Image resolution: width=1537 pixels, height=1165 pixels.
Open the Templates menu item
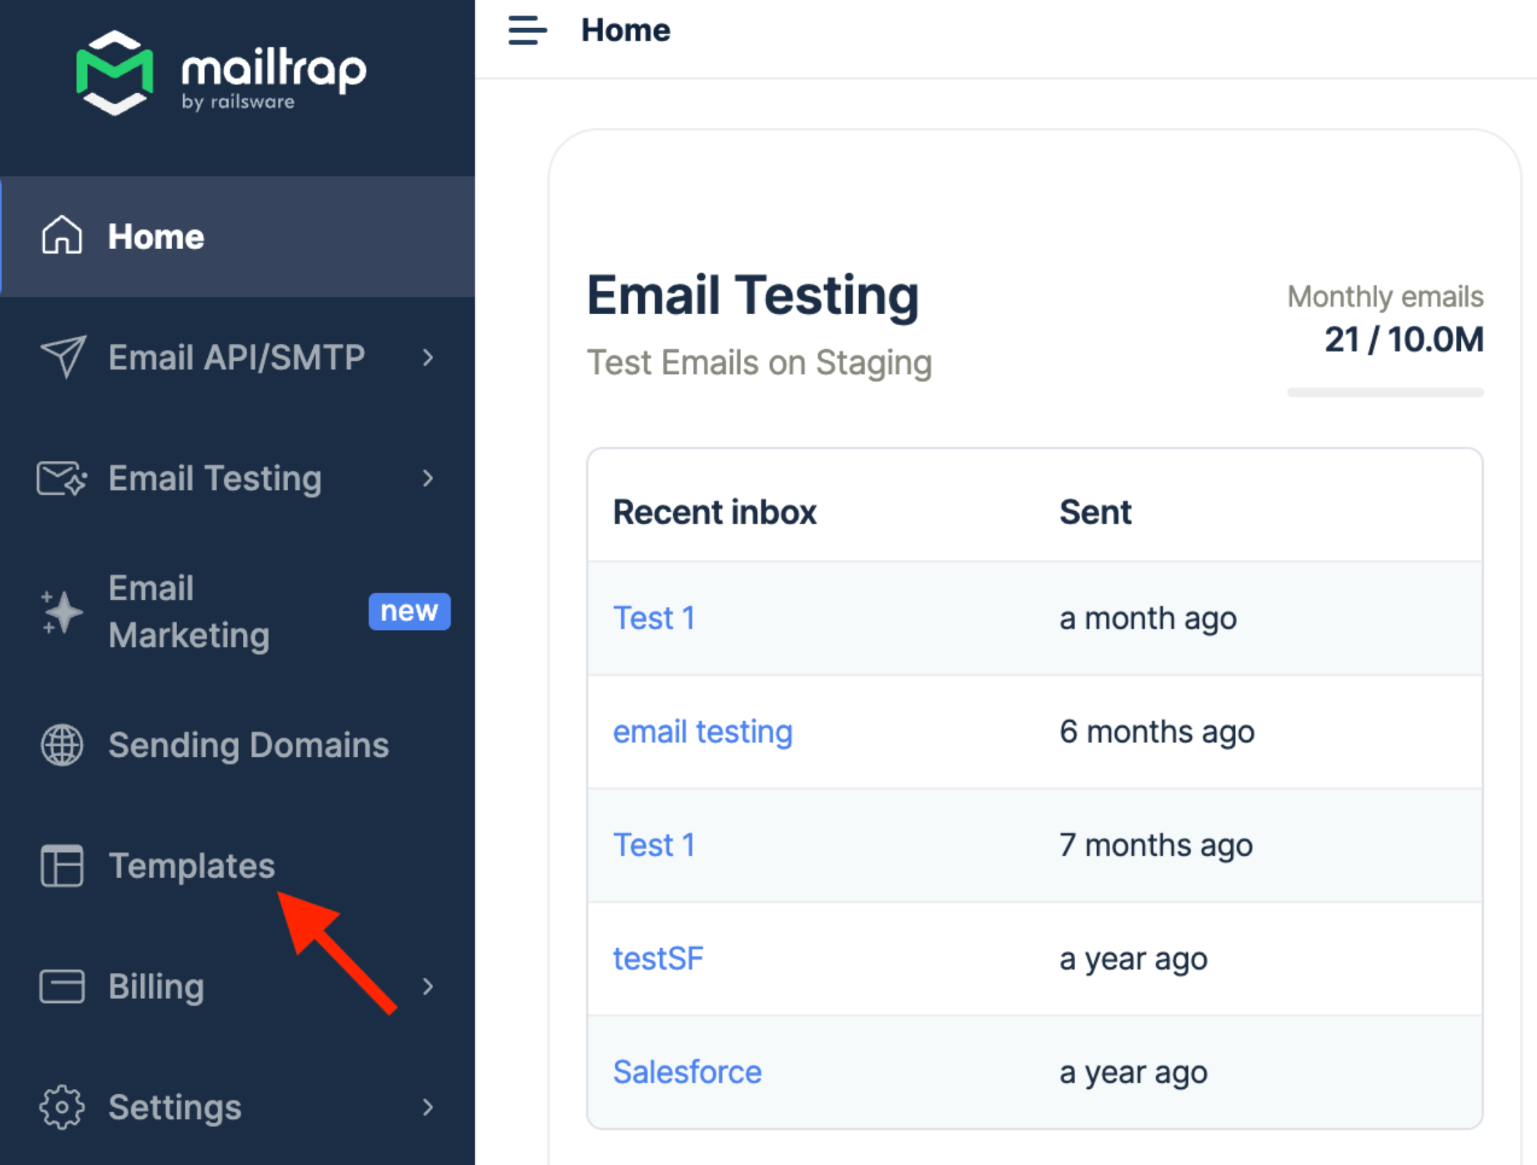191,866
